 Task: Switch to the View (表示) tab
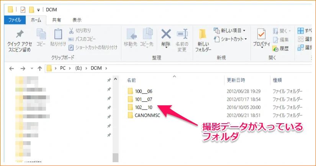pos(77,20)
